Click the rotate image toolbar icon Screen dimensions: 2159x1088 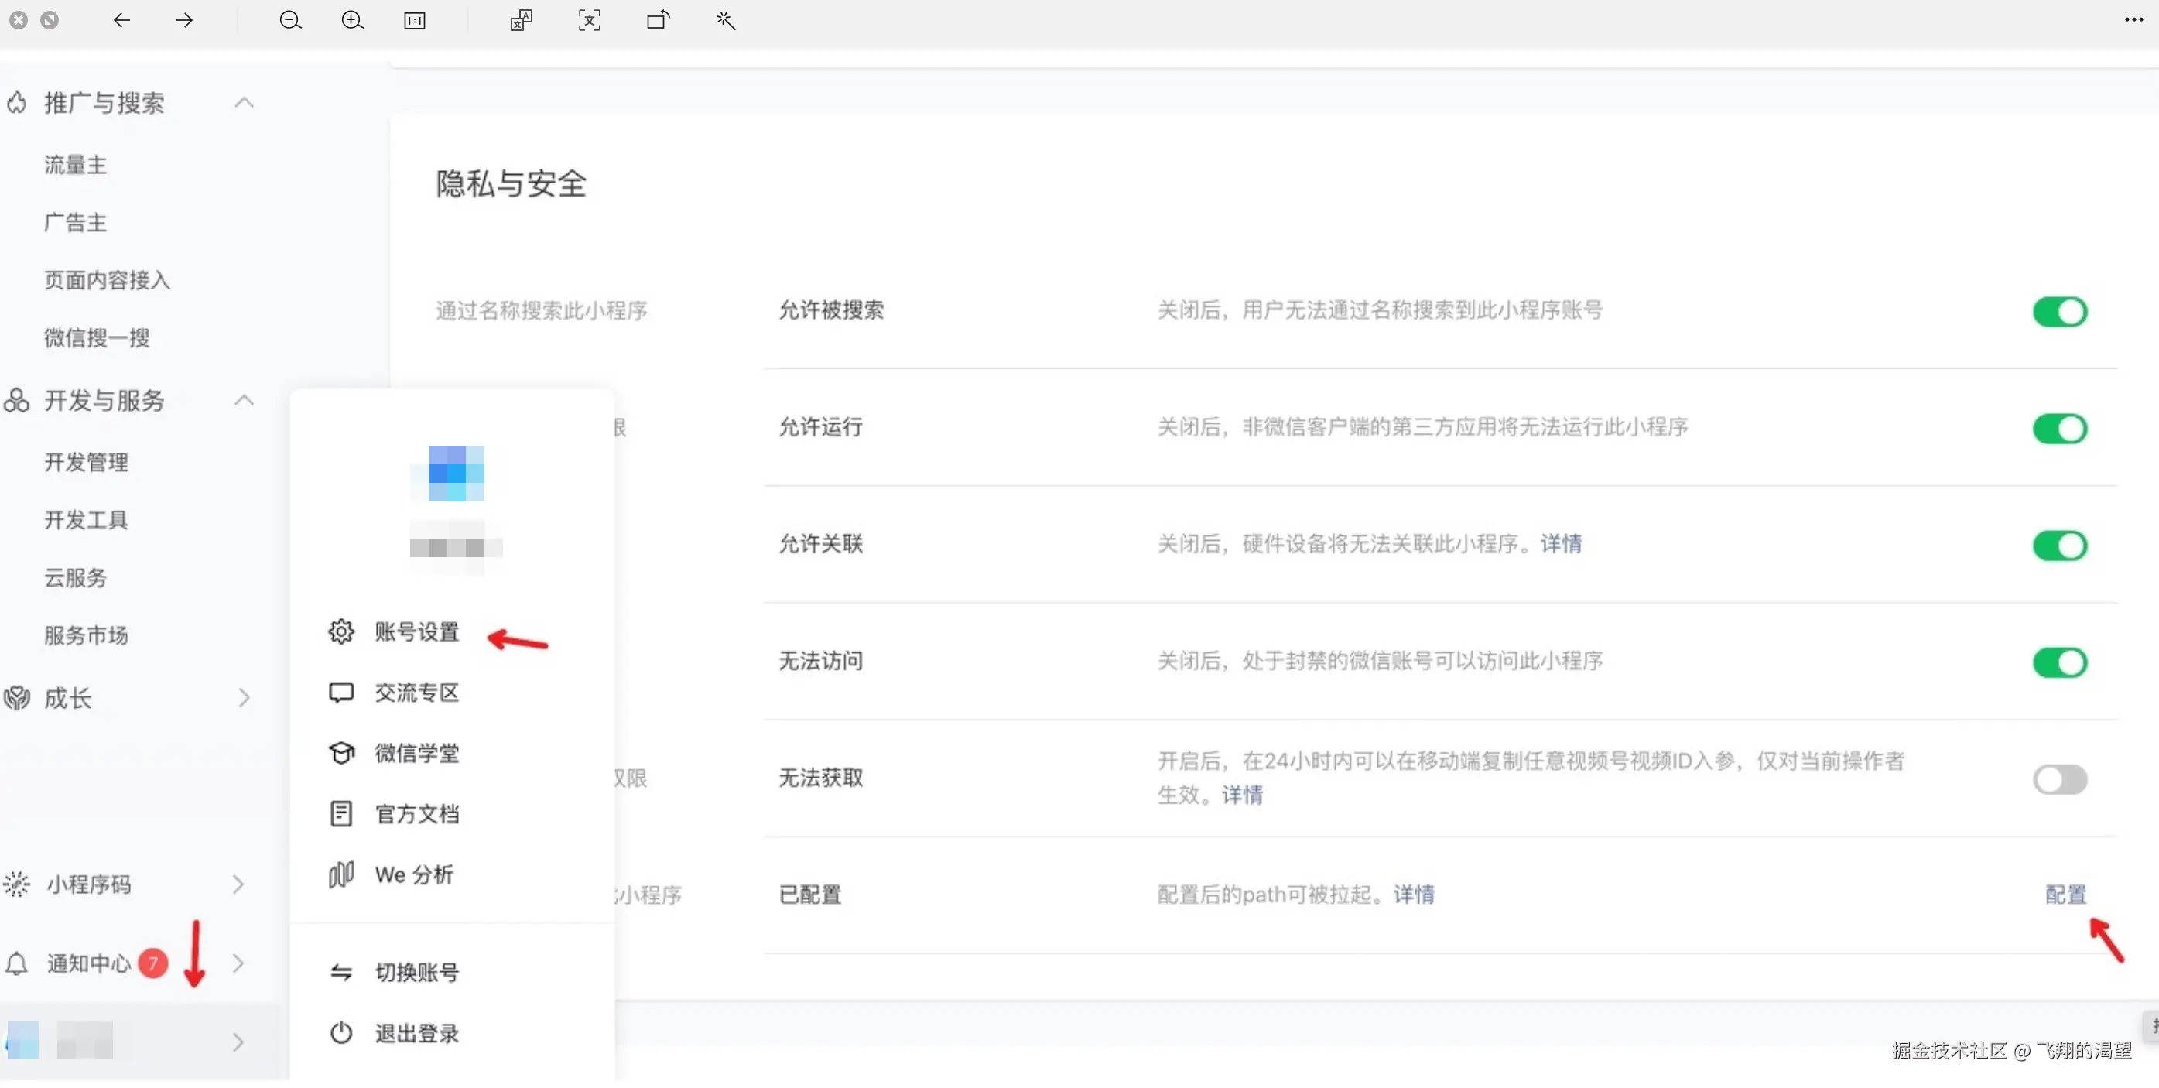pos(658,20)
